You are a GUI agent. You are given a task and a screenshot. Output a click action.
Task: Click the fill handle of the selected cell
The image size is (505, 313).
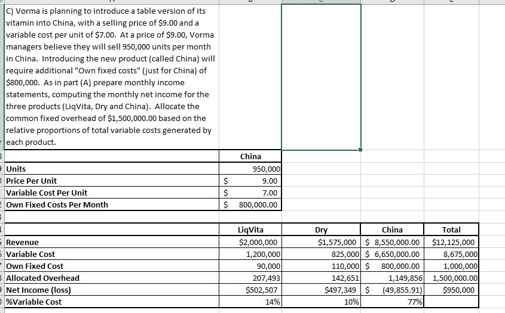(x=360, y=150)
